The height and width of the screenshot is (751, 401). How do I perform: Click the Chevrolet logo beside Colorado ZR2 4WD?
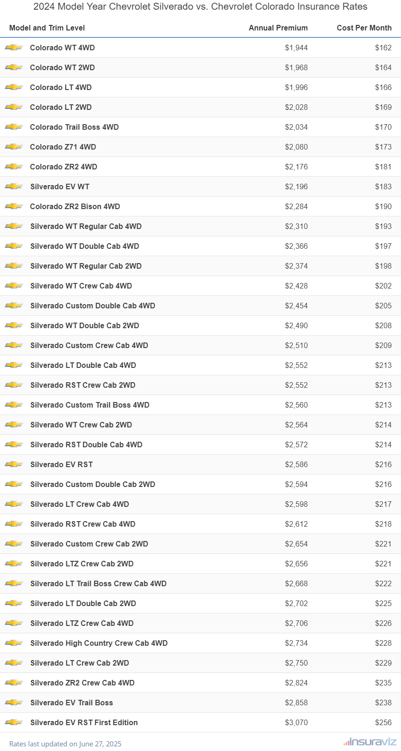coord(14,167)
